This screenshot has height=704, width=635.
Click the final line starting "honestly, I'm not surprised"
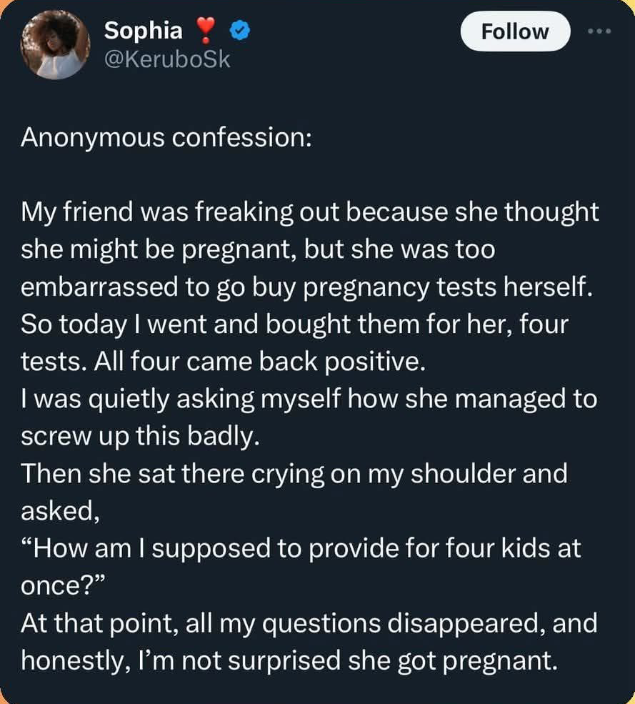(x=288, y=660)
